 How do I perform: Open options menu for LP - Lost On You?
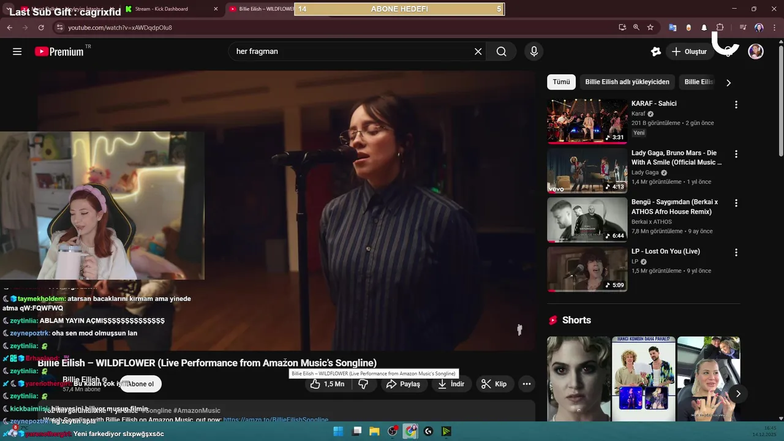pos(736,252)
